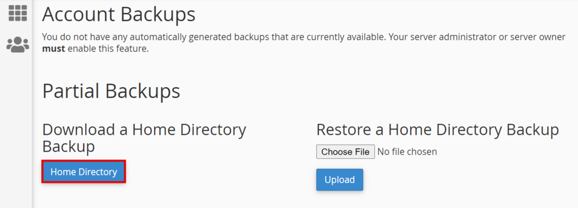Viewport: 578px width, 208px height.
Task: Click the Account Backups heading
Action: pos(119,15)
